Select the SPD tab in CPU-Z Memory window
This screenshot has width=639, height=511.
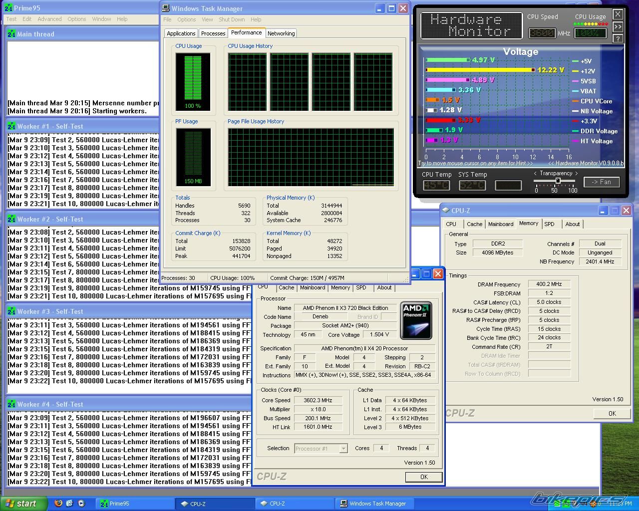[x=549, y=224]
